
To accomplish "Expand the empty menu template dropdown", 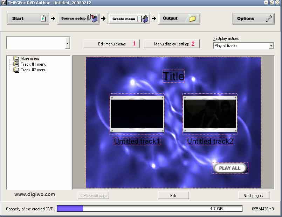I will pos(68,44).
